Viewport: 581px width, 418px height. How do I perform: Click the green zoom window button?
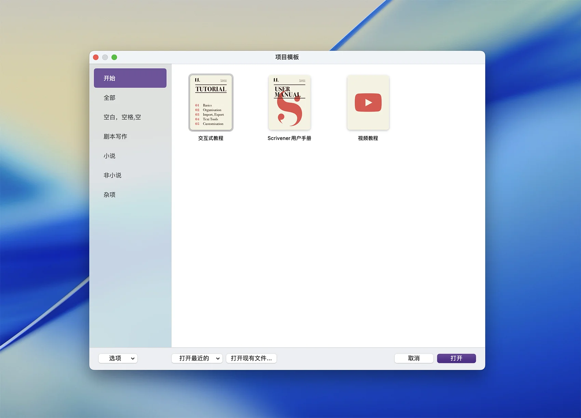(x=114, y=57)
